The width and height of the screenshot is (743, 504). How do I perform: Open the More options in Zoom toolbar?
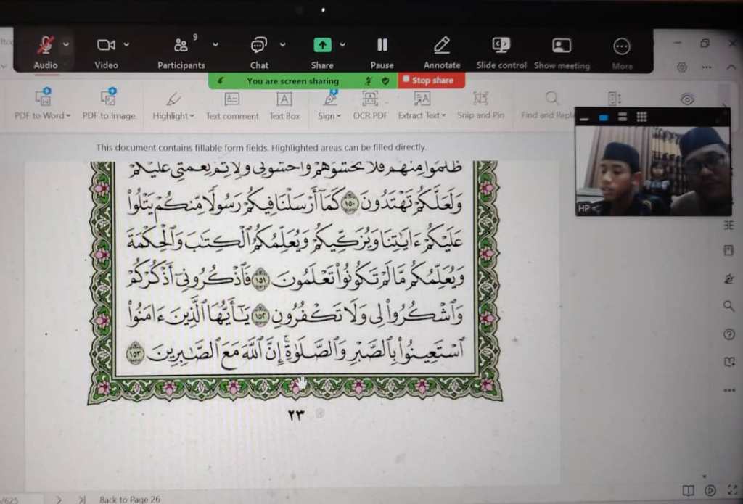click(622, 46)
